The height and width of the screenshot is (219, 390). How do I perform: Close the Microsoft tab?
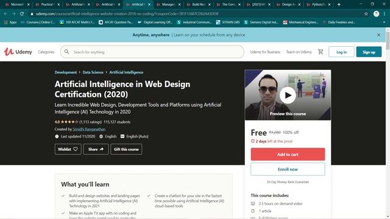pos(29,4)
